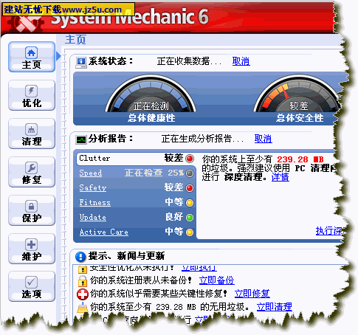Open the Update report link
358x335 pixels.
[93, 218]
